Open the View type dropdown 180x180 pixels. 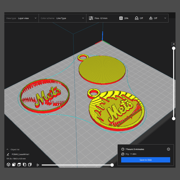pos(21,18)
